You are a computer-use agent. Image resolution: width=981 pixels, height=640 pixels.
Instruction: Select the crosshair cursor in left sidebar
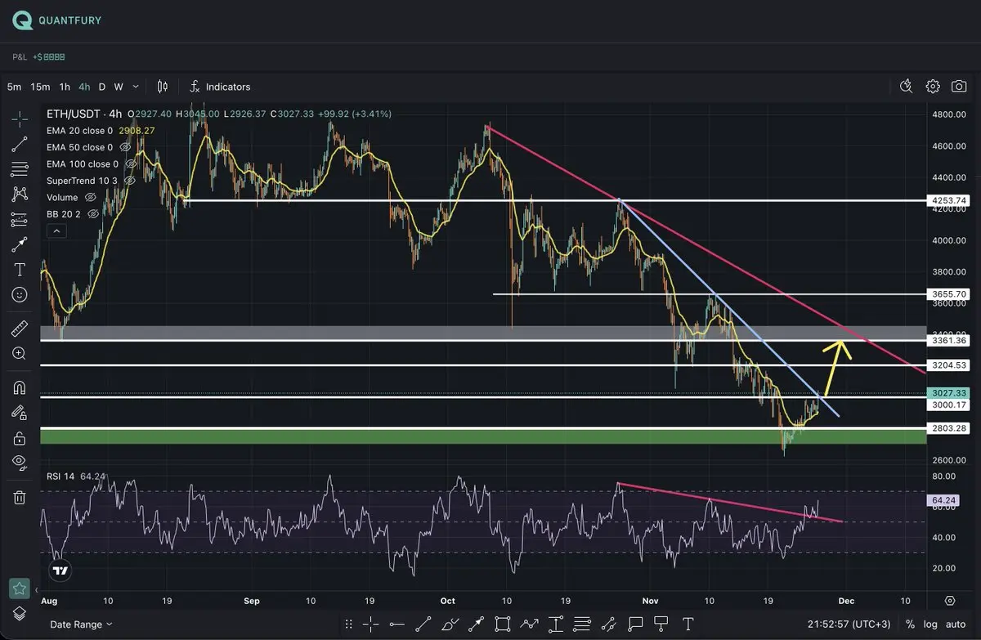coord(20,119)
